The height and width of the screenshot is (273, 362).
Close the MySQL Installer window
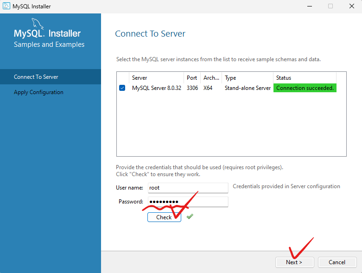coord(352,6)
